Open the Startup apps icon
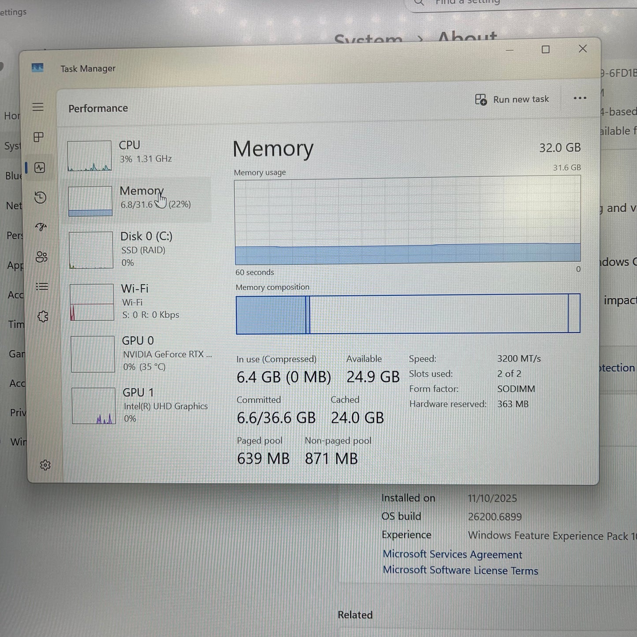 click(41, 227)
